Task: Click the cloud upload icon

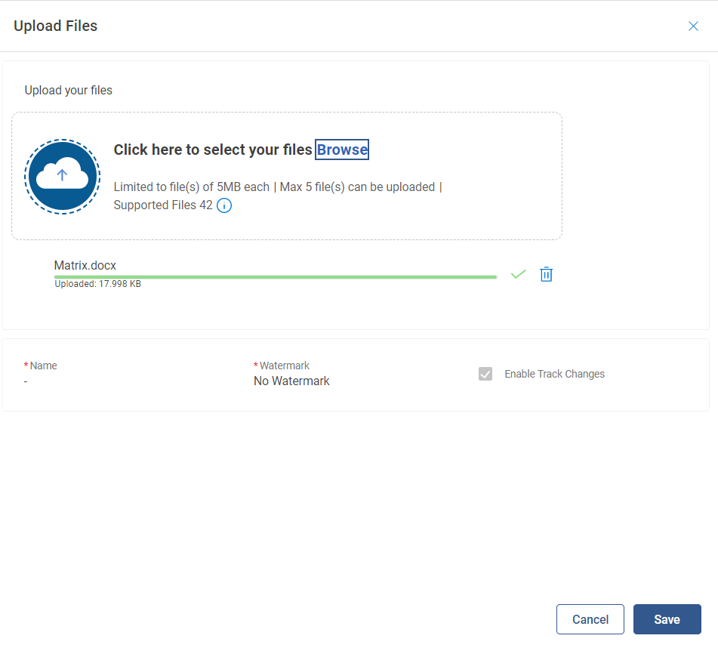Action: click(x=63, y=176)
